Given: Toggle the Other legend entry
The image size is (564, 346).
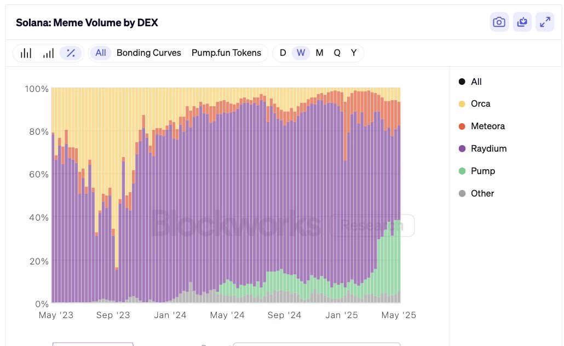Looking at the screenshot, I should (x=482, y=194).
